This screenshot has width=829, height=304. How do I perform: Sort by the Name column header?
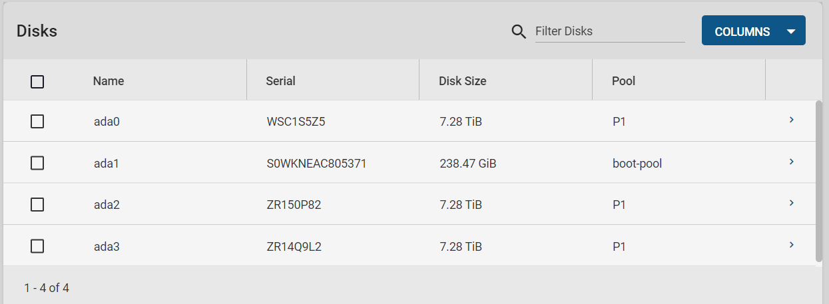(x=109, y=81)
